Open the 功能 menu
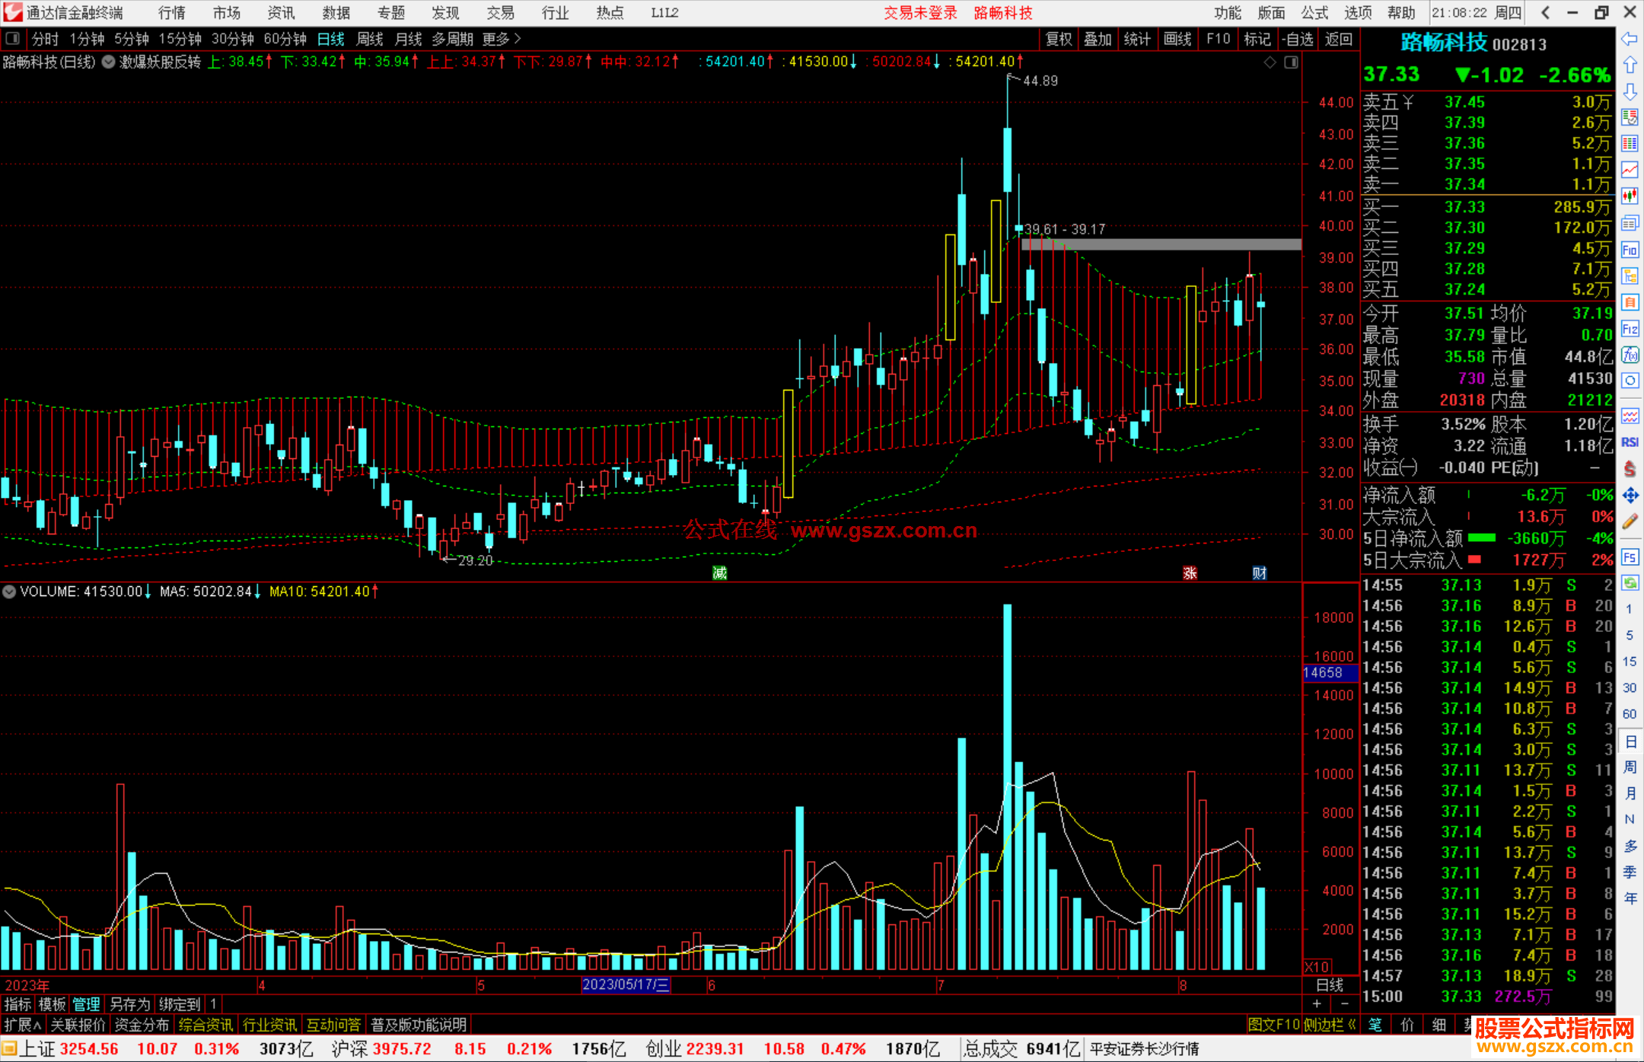This screenshot has height=1062, width=1644. 1227,13
